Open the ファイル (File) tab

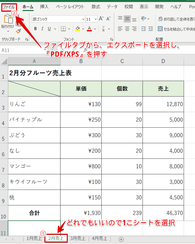[x=9, y=7]
